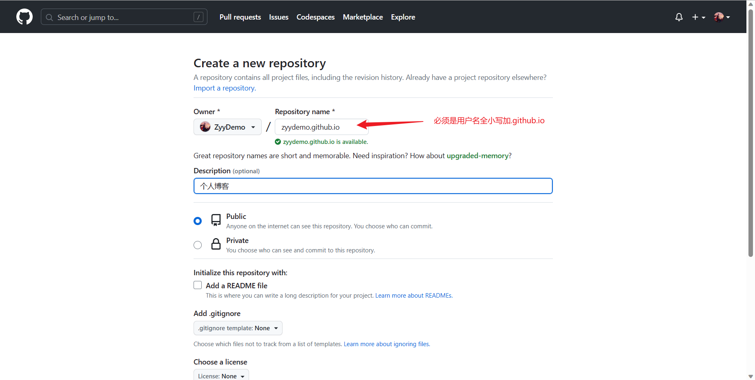Use the suggested name upgraded-memory
755x380 pixels.
click(x=477, y=156)
